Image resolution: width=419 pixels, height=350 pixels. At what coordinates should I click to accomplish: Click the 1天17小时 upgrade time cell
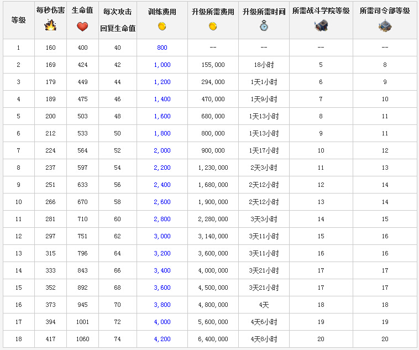point(264,150)
